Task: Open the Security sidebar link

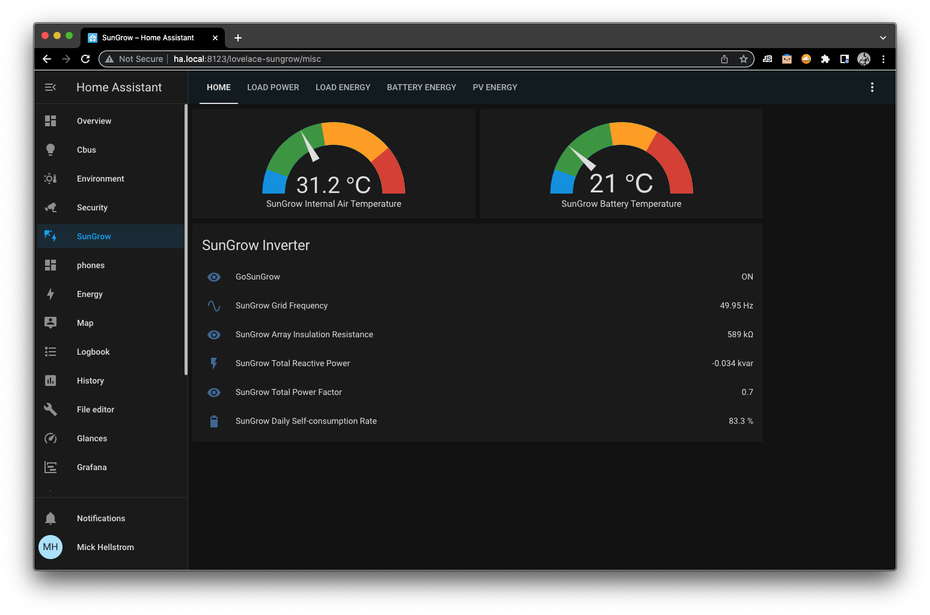Action: (x=111, y=207)
